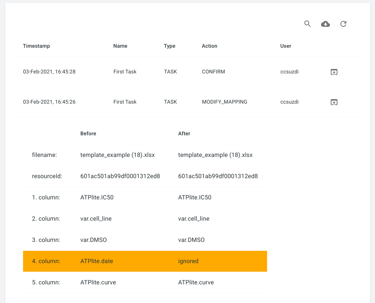Click the After column header
This screenshot has width=375, height=303.
(184, 133)
